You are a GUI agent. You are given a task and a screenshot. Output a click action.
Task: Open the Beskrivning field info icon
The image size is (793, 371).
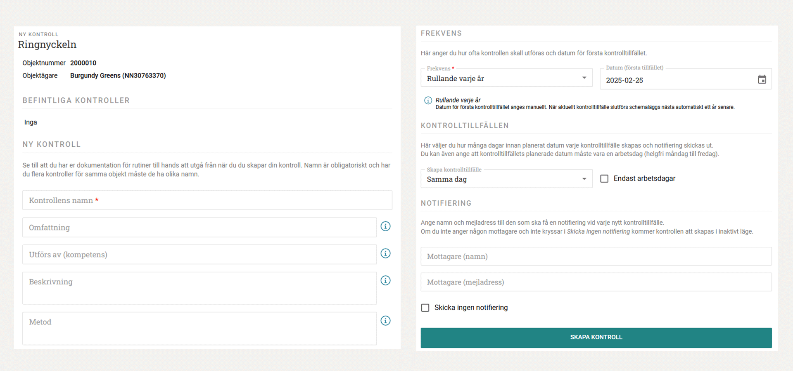tap(385, 281)
